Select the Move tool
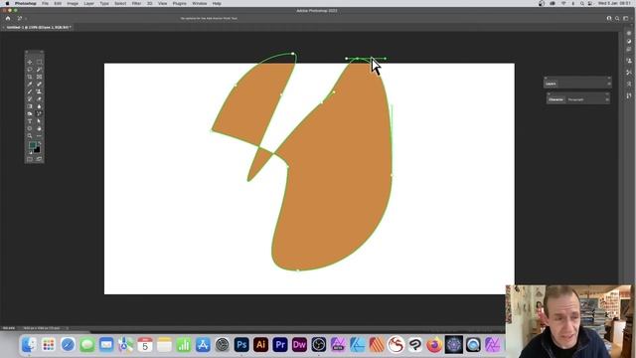 [x=30, y=62]
